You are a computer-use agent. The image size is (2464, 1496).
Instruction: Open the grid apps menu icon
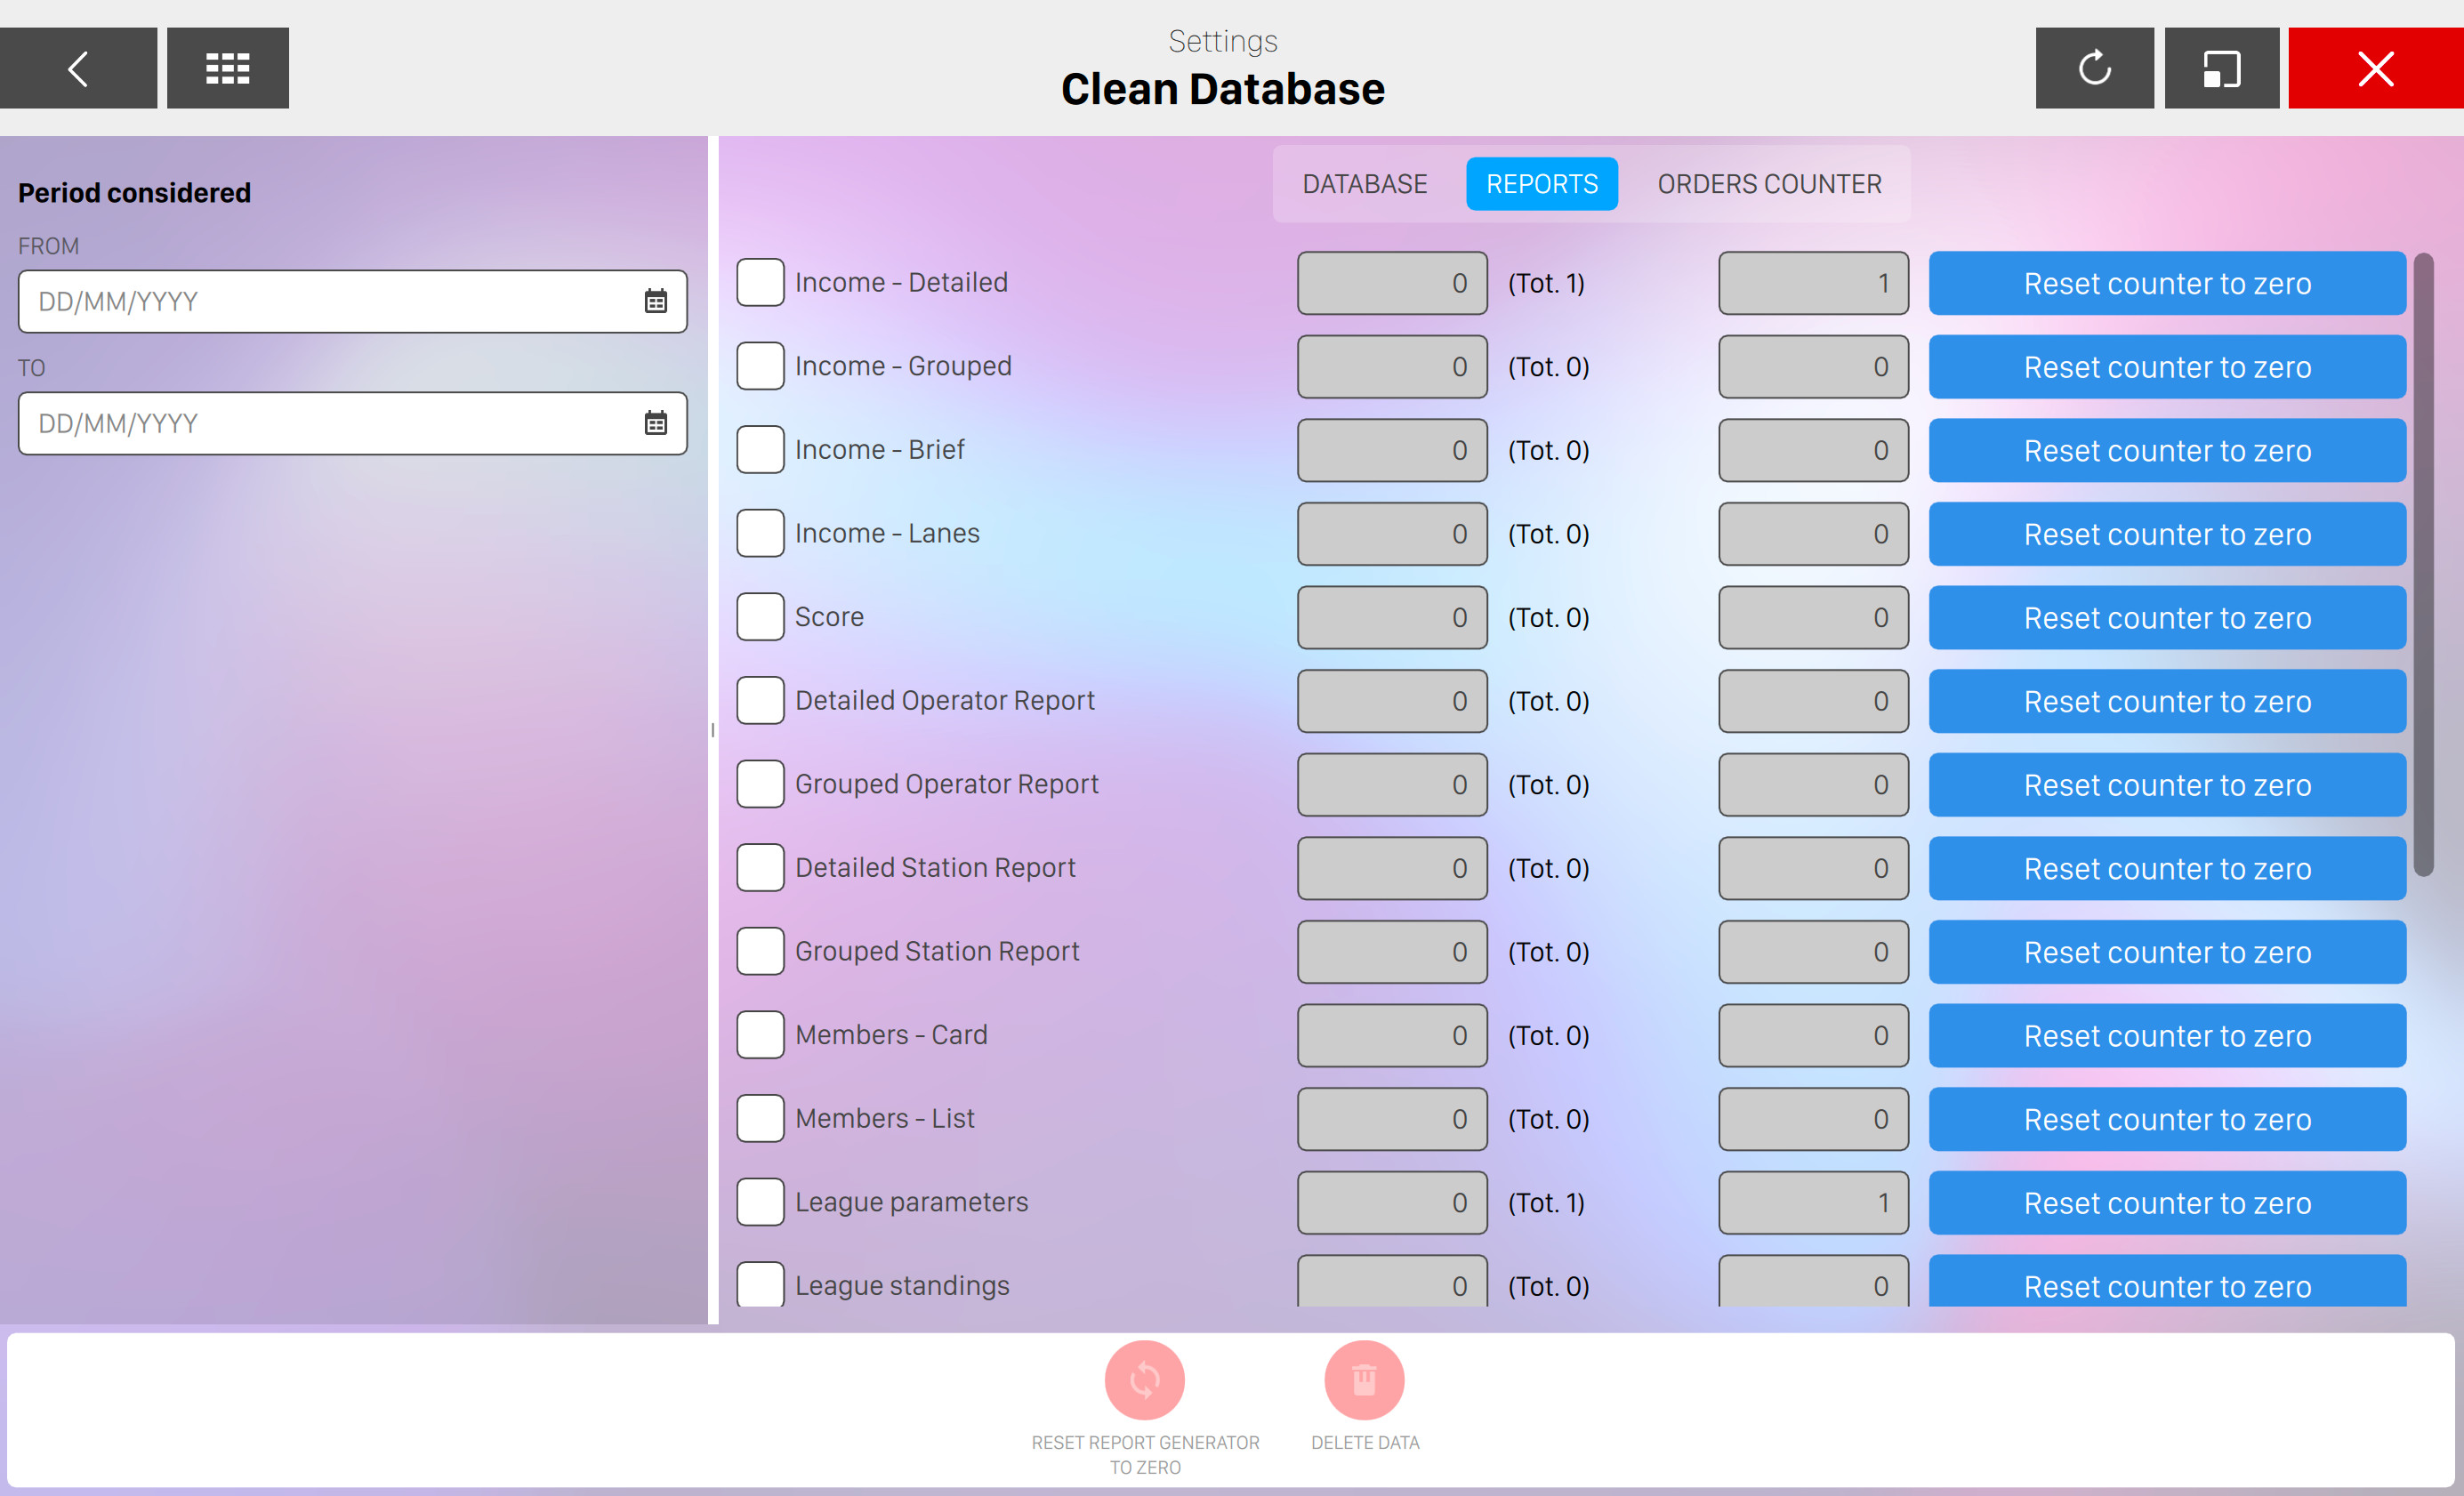(x=227, y=68)
